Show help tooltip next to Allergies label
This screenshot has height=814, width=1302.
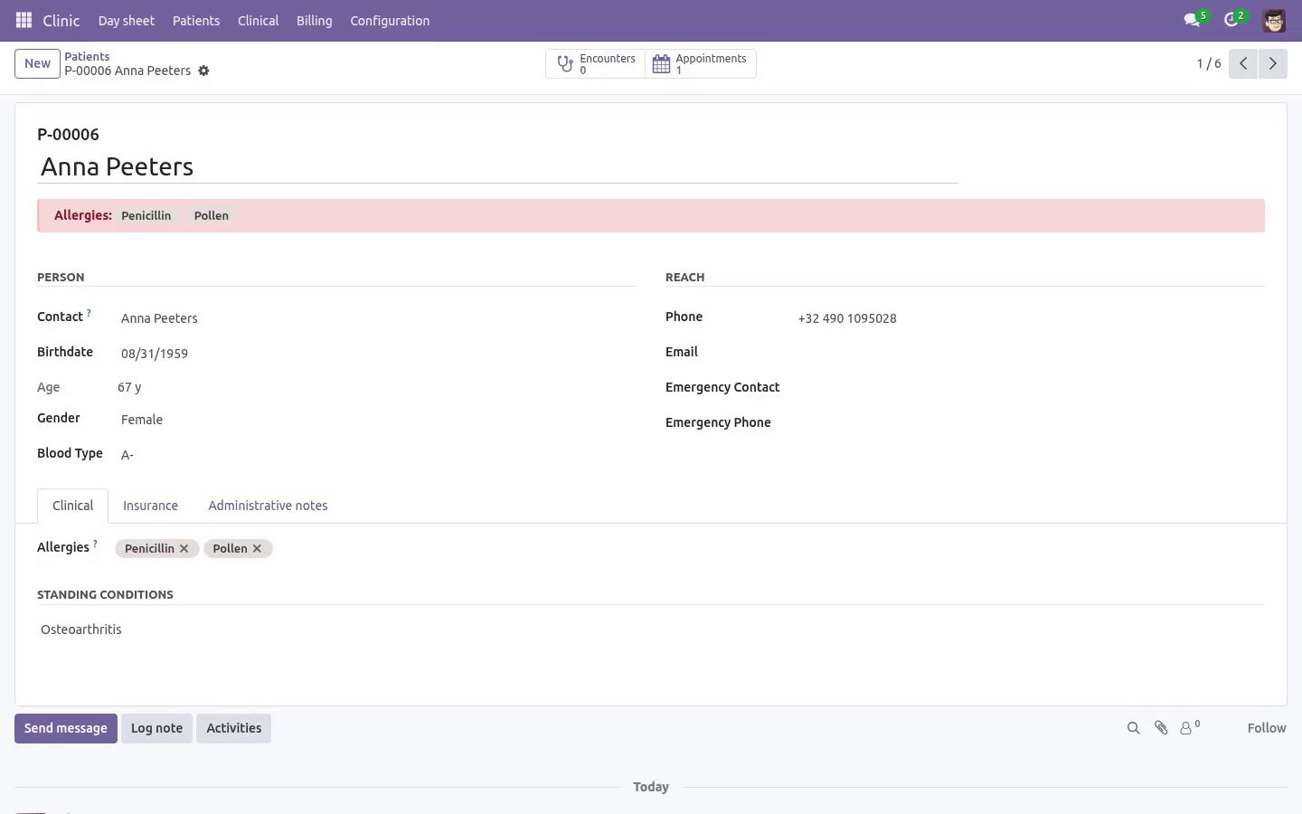[x=95, y=544]
